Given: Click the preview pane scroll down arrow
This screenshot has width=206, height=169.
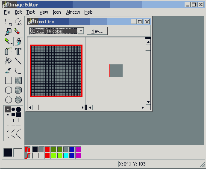Looking at the screenshot, I should click(x=148, y=102).
